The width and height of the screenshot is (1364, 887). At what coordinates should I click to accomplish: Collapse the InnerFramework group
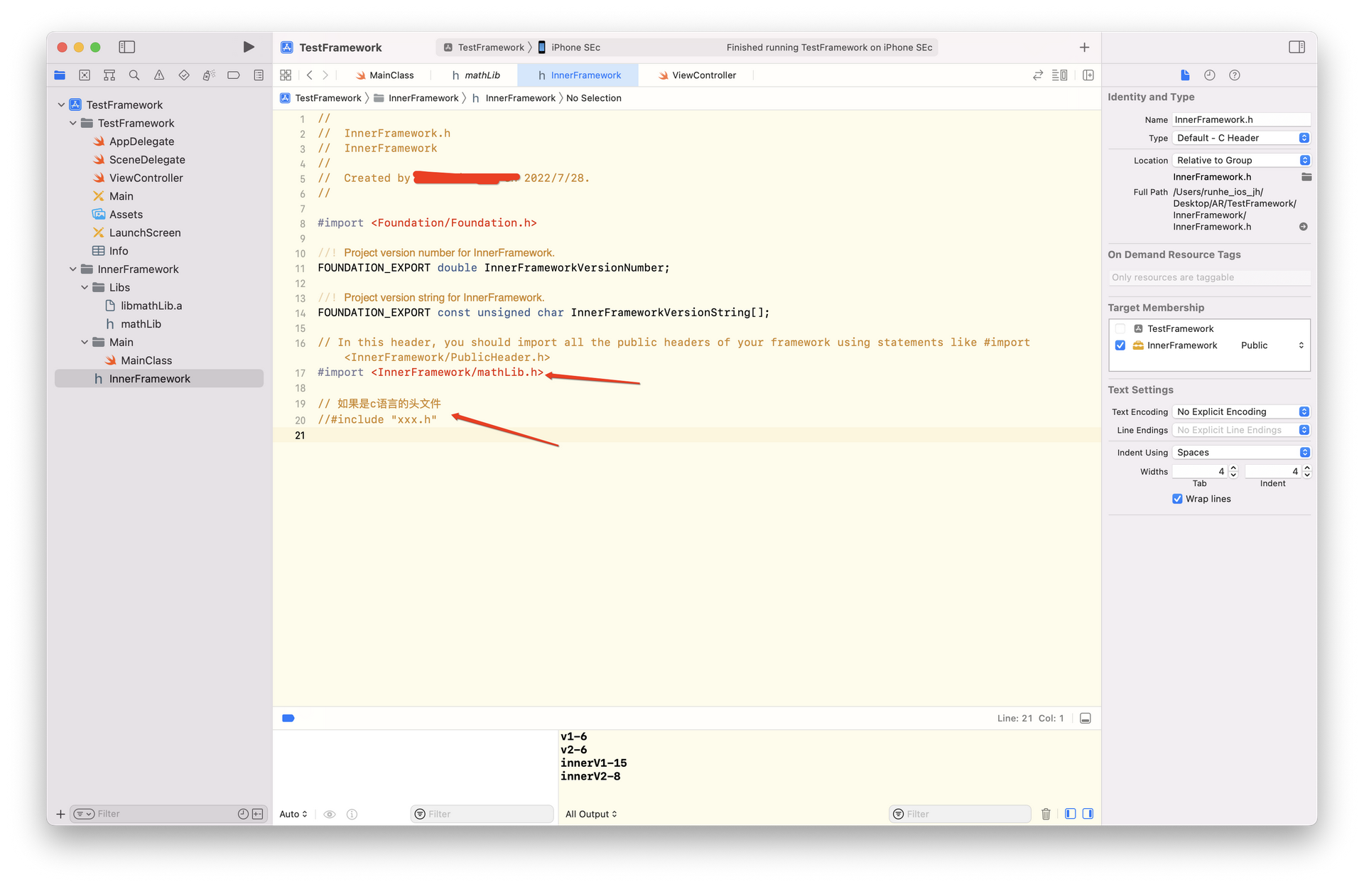(73, 269)
